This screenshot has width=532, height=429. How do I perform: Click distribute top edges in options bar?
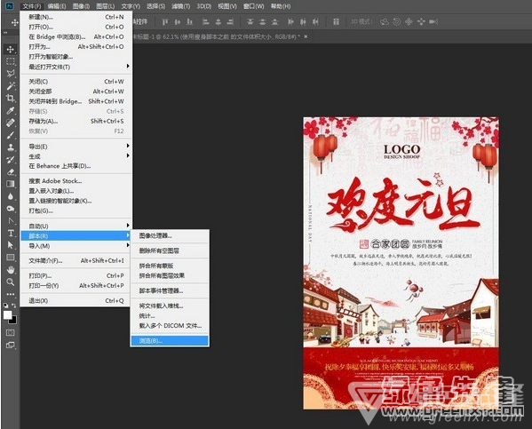250,22
